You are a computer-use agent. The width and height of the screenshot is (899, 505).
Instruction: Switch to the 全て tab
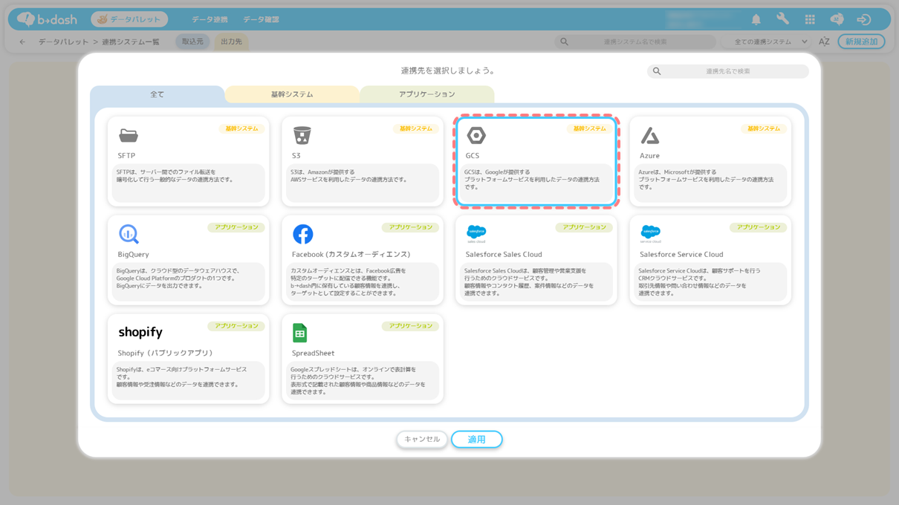click(158, 94)
